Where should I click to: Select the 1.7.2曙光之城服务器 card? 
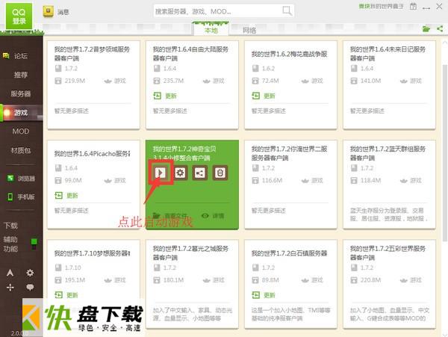[x=192, y=284]
